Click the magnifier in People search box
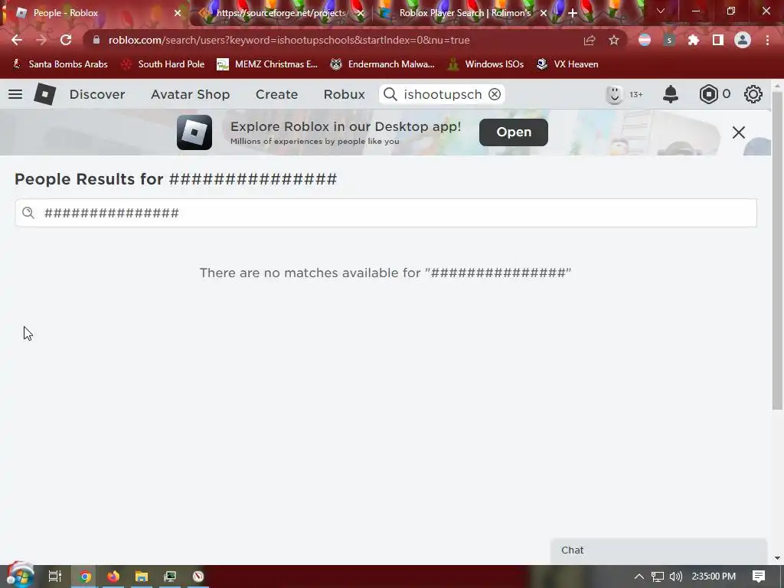Viewport: 784px width, 588px height. (28, 213)
